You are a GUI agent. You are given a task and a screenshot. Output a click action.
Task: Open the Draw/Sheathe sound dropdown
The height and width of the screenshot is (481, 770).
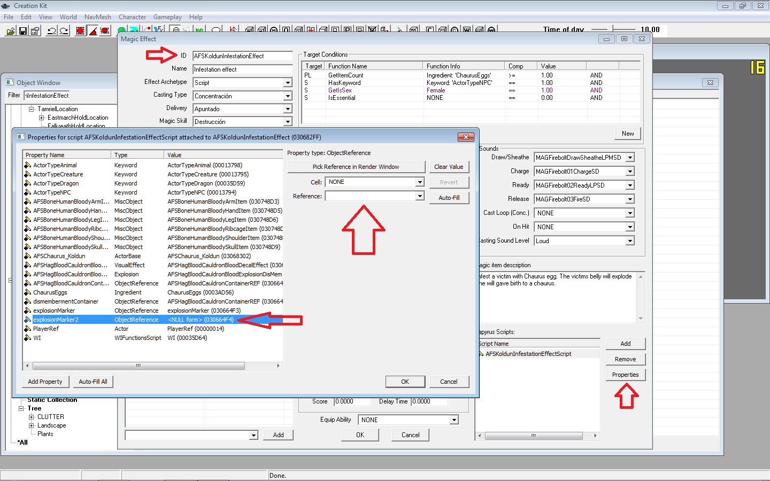[x=630, y=158]
